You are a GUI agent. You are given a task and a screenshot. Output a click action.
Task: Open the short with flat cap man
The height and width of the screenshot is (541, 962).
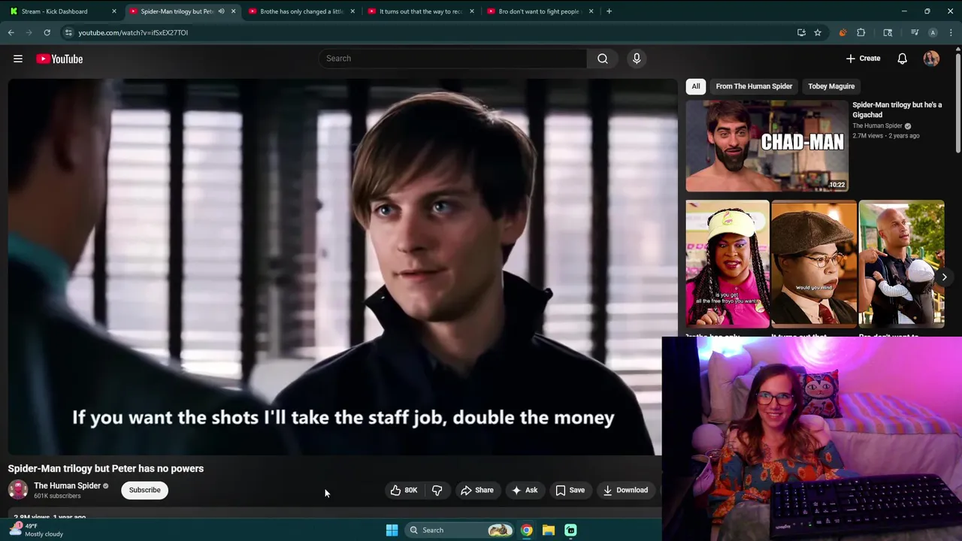(x=814, y=263)
